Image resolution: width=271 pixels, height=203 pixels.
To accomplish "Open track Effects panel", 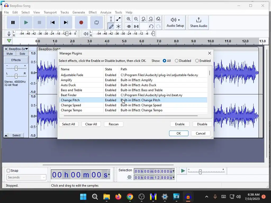I will tap(16, 60).
